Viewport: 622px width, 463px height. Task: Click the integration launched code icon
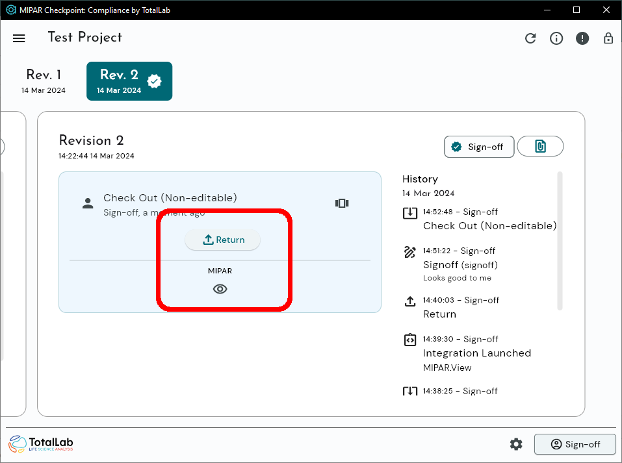tap(409, 340)
